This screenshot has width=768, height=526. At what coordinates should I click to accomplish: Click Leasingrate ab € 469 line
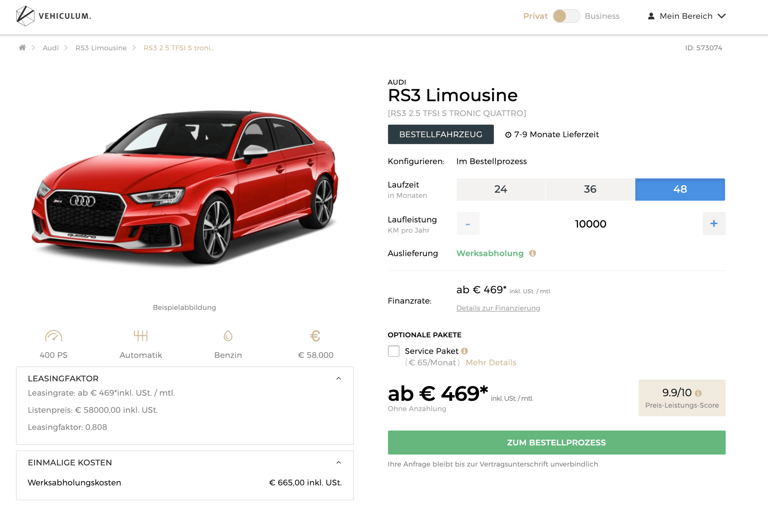pyautogui.click(x=101, y=393)
